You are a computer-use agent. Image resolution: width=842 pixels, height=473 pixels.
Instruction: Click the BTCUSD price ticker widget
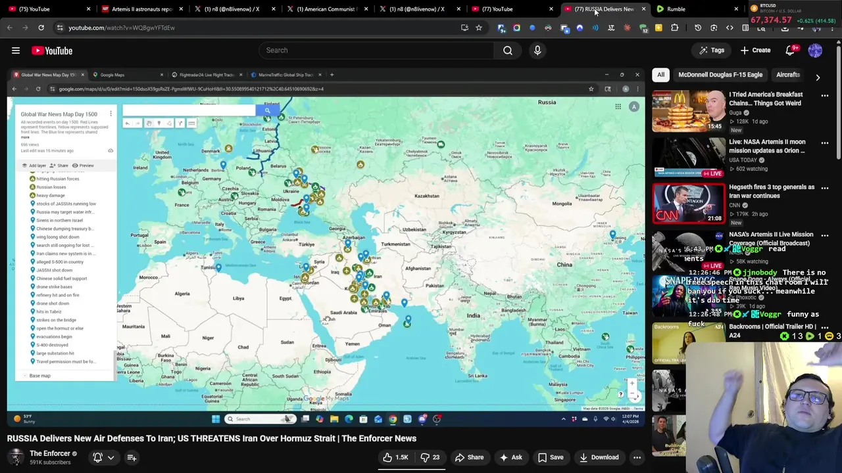point(793,14)
